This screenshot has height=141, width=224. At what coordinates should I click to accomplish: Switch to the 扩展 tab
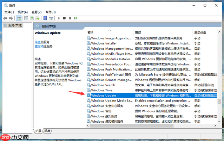pos(38,131)
